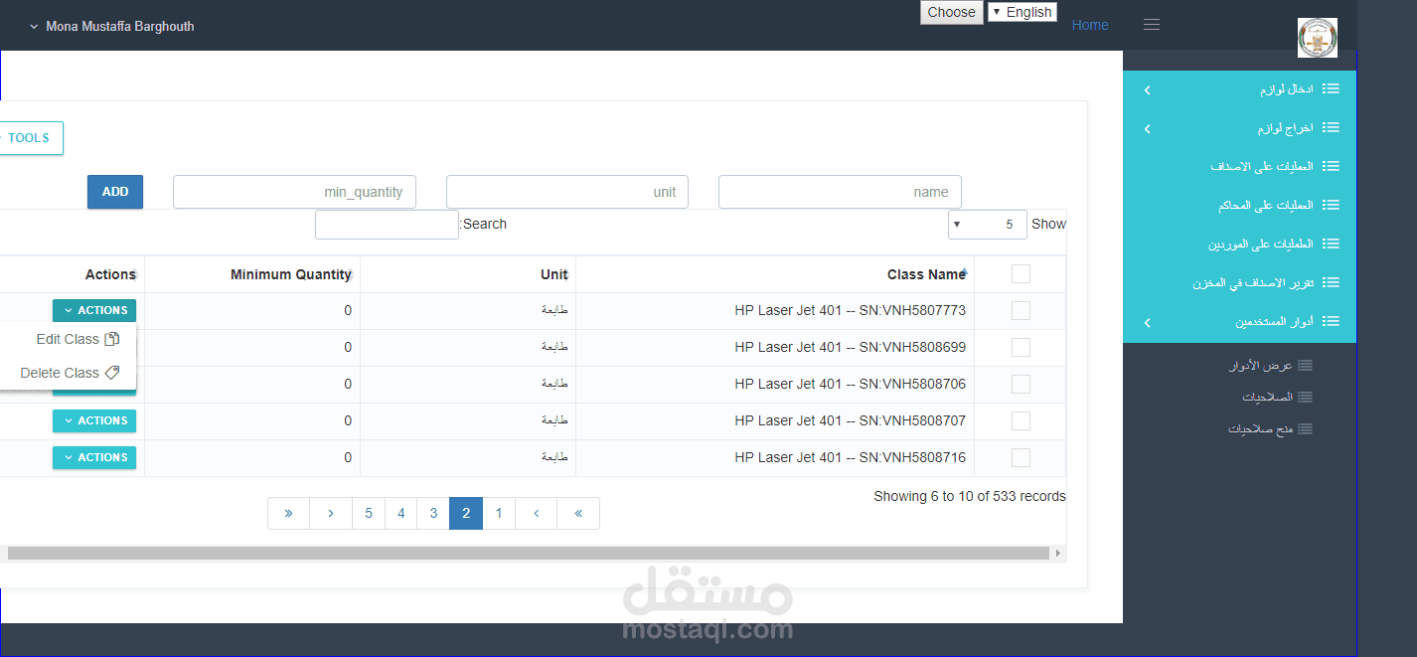1417x657 pixels.
Task: Click list icon next to منح صلاحيات
Action: [1305, 429]
